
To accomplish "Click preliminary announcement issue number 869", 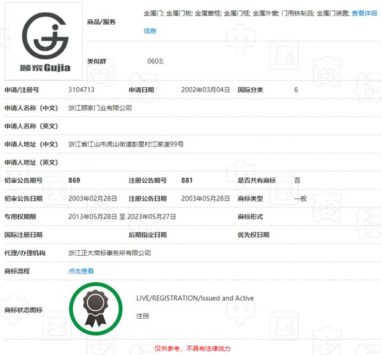I will (x=74, y=180).
